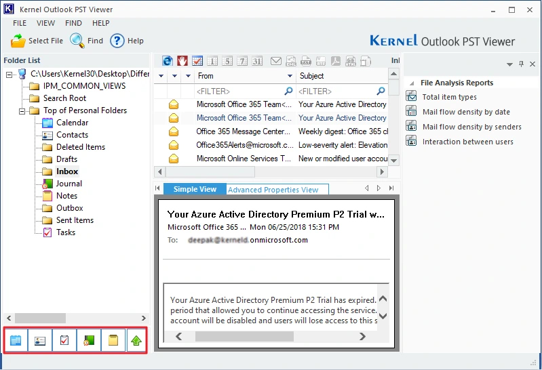Open Mail flow density by senders report

pos(472,127)
